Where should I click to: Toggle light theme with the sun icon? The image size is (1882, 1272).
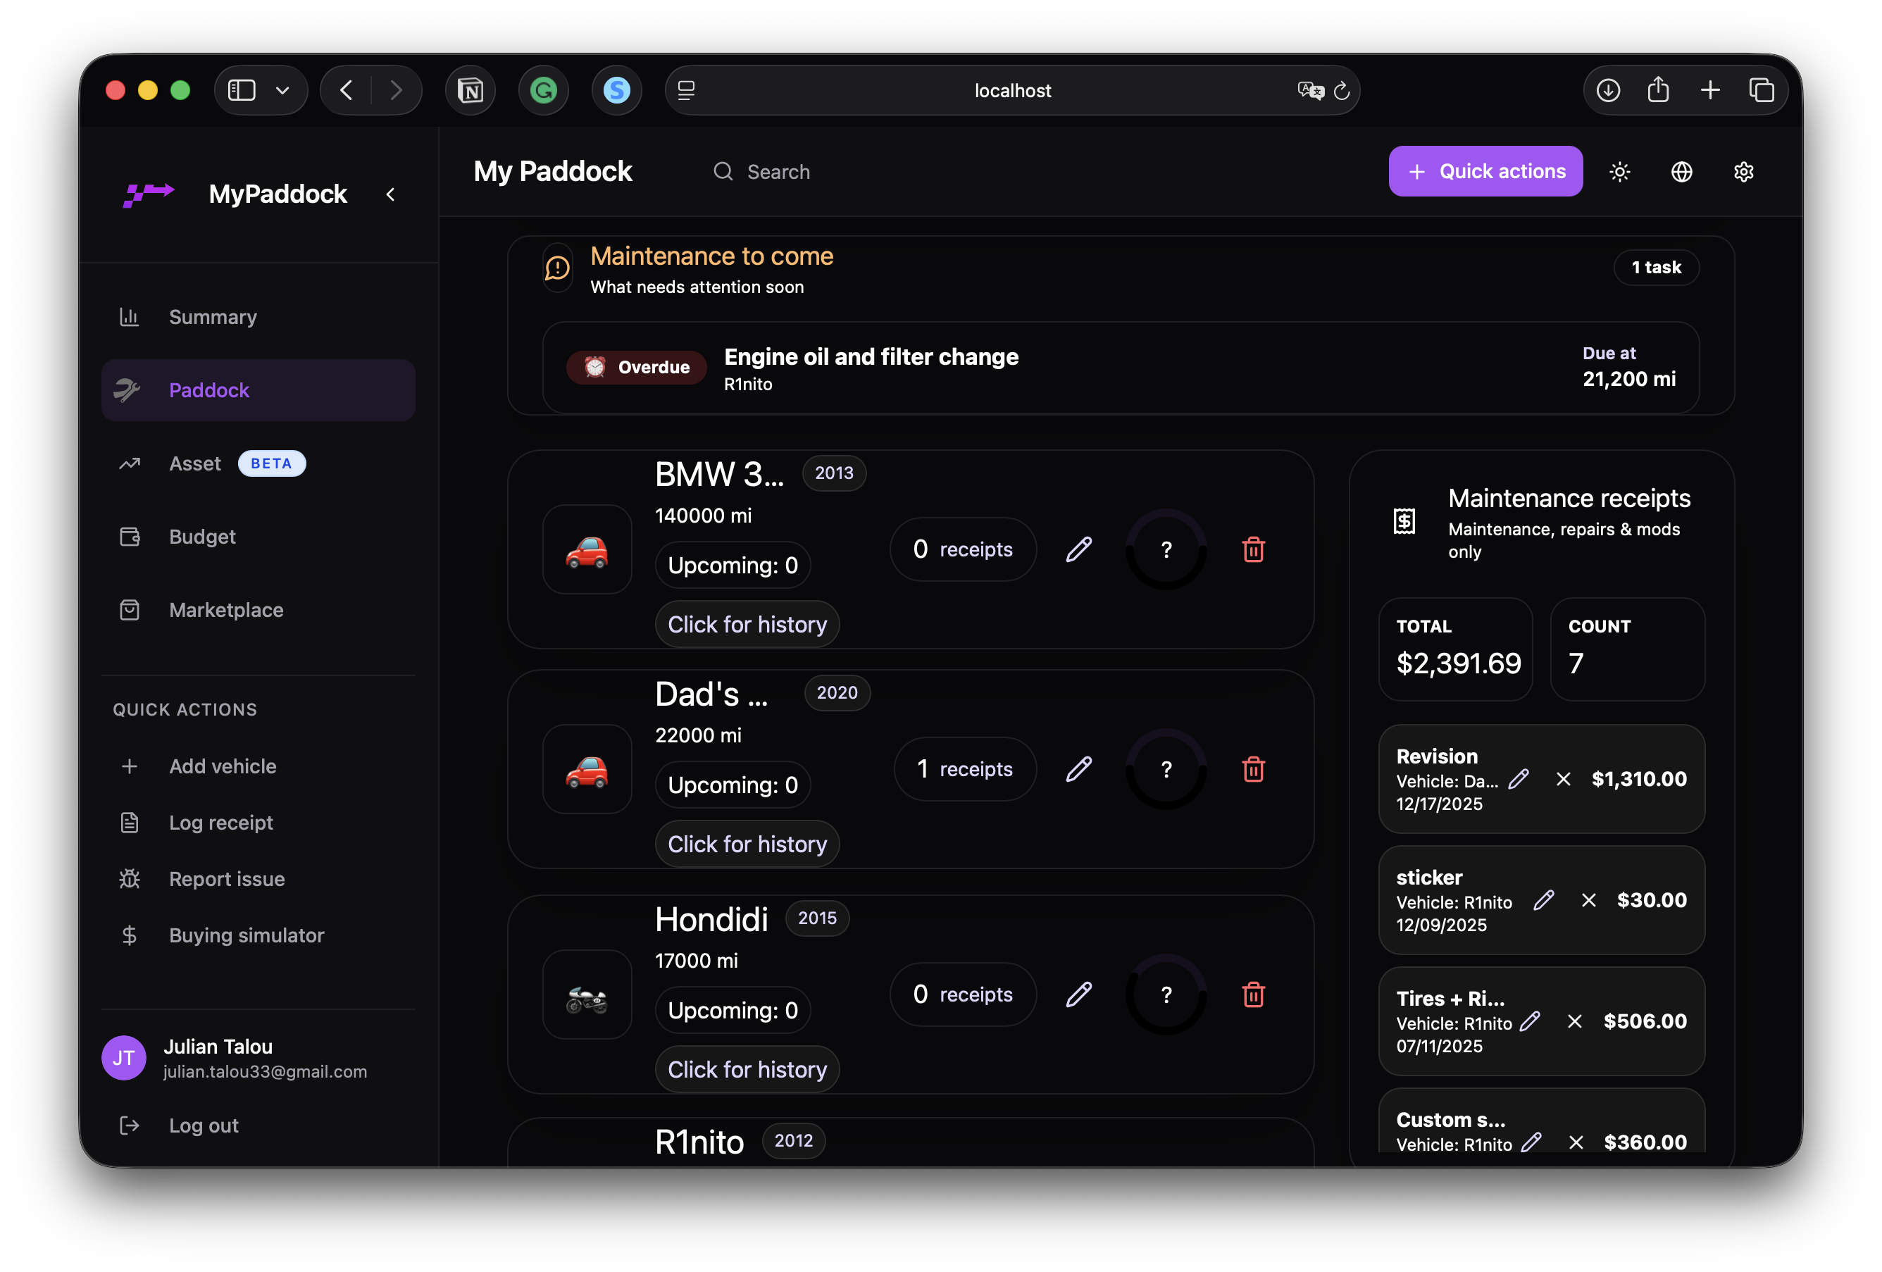[x=1619, y=171]
